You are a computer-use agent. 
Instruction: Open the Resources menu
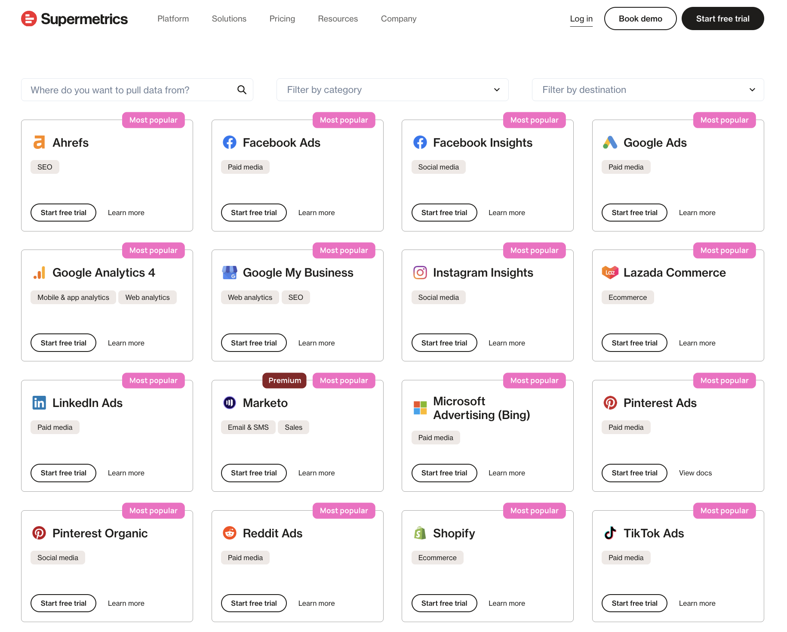(x=338, y=18)
